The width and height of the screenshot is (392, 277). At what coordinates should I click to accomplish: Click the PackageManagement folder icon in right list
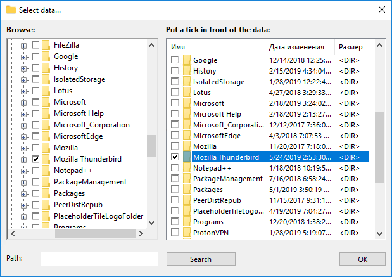click(x=187, y=178)
